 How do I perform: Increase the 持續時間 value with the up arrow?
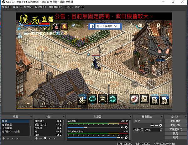(x=161, y=129)
